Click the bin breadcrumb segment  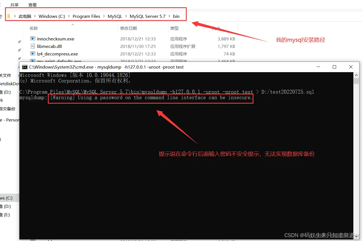[176, 16]
